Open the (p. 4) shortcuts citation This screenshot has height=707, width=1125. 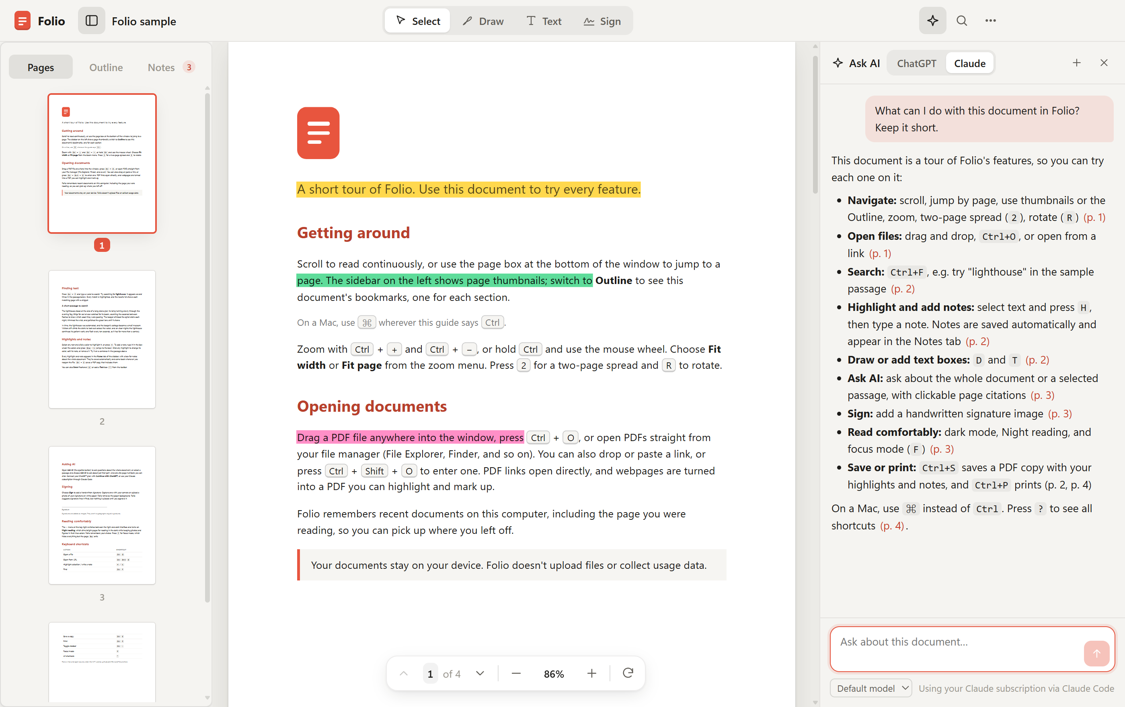(x=892, y=525)
